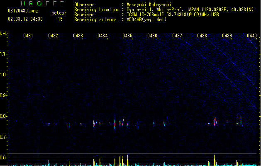This screenshot has height=166, width=261.
Task: Click the kHz axis unit label
Action: pyautogui.click(x=4, y=34)
